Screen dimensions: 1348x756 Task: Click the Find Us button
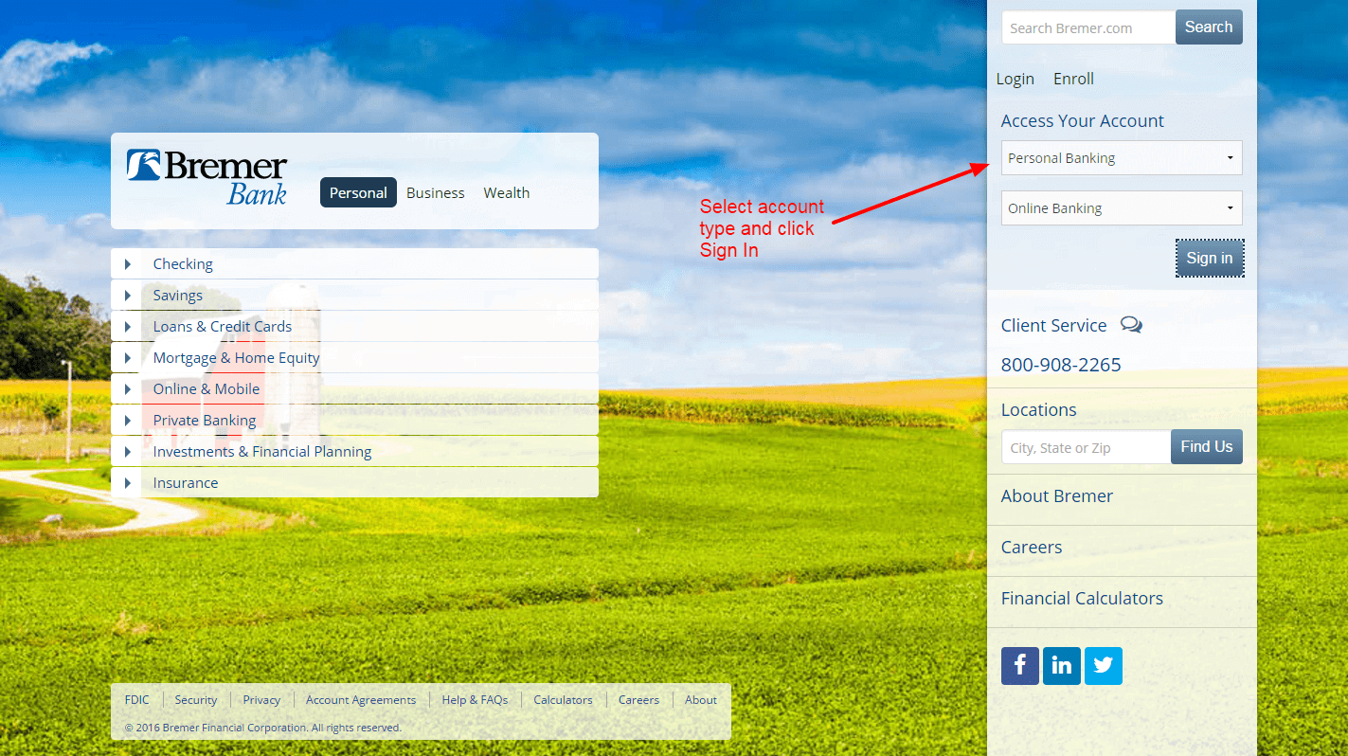pyautogui.click(x=1207, y=446)
